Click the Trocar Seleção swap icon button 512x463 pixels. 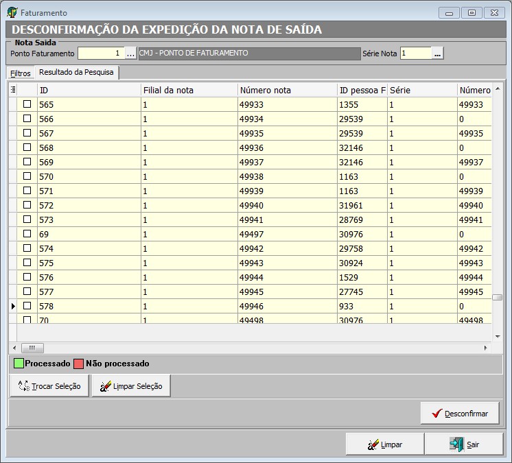49,386
